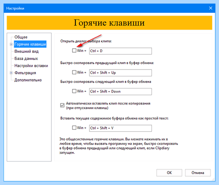Click label Вставить текущее содержимое буфера как простой текст
This screenshot has height=185, width=219.
click(114, 118)
